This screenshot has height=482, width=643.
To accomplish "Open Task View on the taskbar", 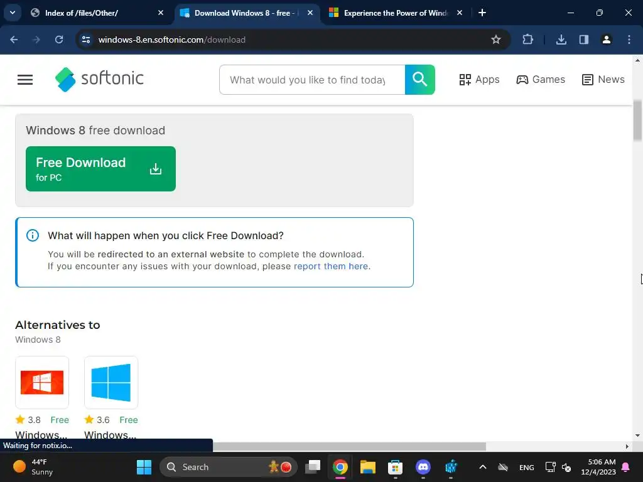I will pos(313,467).
